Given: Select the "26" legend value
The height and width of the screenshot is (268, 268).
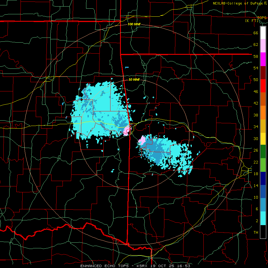Looking at the screenshot, I should click(256, 150).
